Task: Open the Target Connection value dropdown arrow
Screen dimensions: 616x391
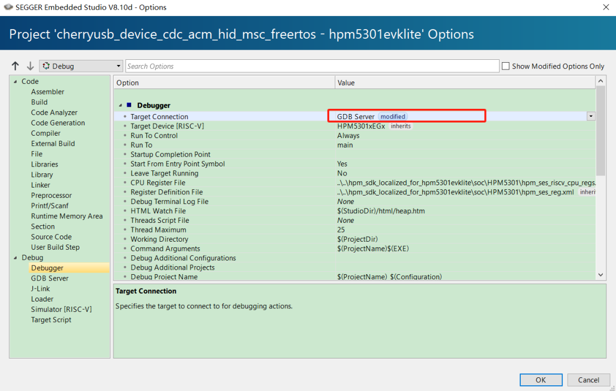Action: (591, 116)
